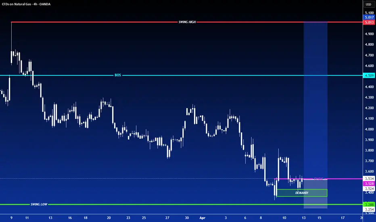Viewport: 376px width, 222px height.
Task: Click the 4.900 price axis value
Action: click(x=369, y=34)
